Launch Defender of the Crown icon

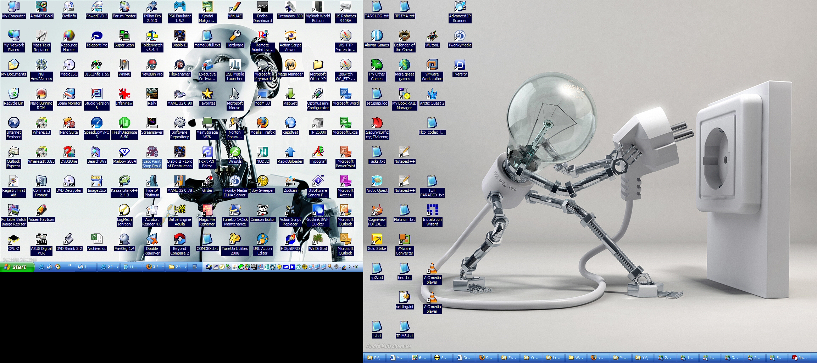tap(404, 41)
